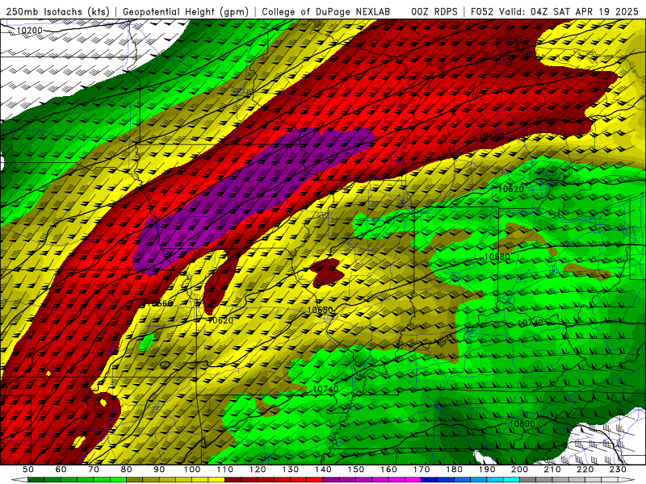Click the color scale value 230
646x484 pixels.
tap(618, 469)
